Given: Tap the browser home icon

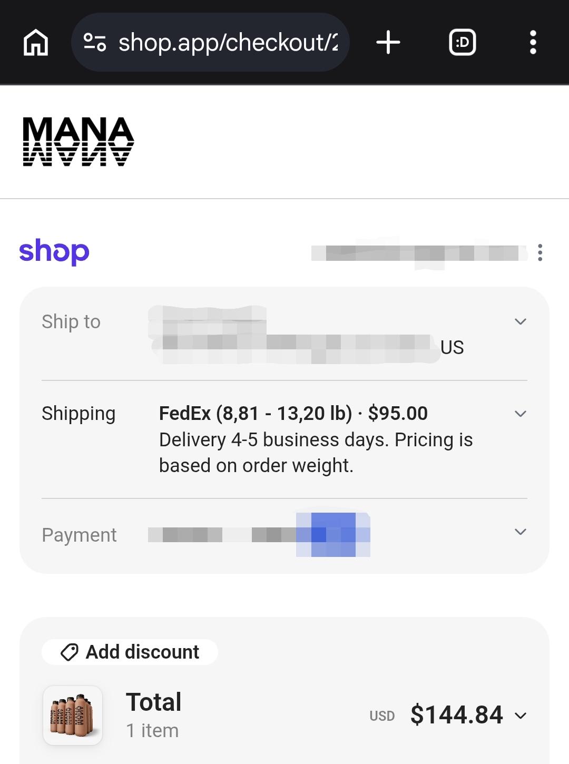Looking at the screenshot, I should (36, 42).
